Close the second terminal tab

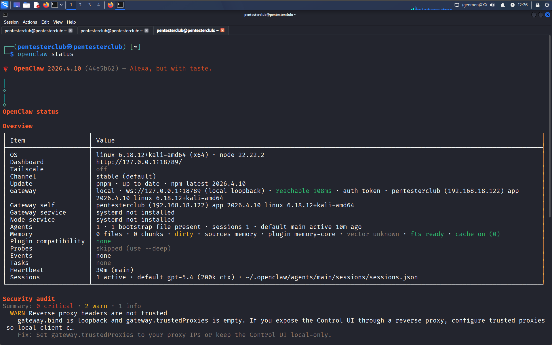[146, 31]
